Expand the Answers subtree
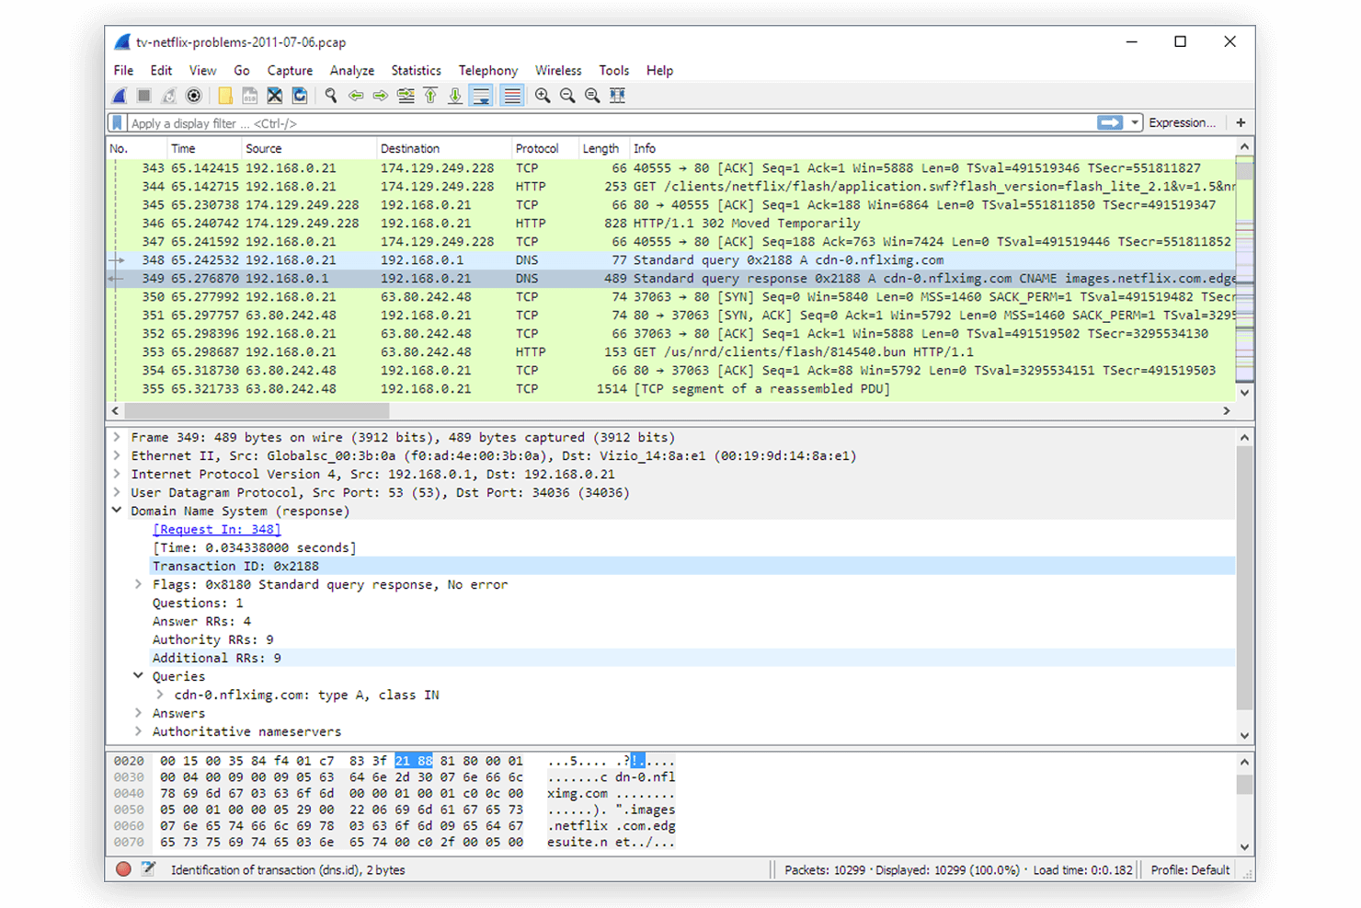 coord(138,713)
